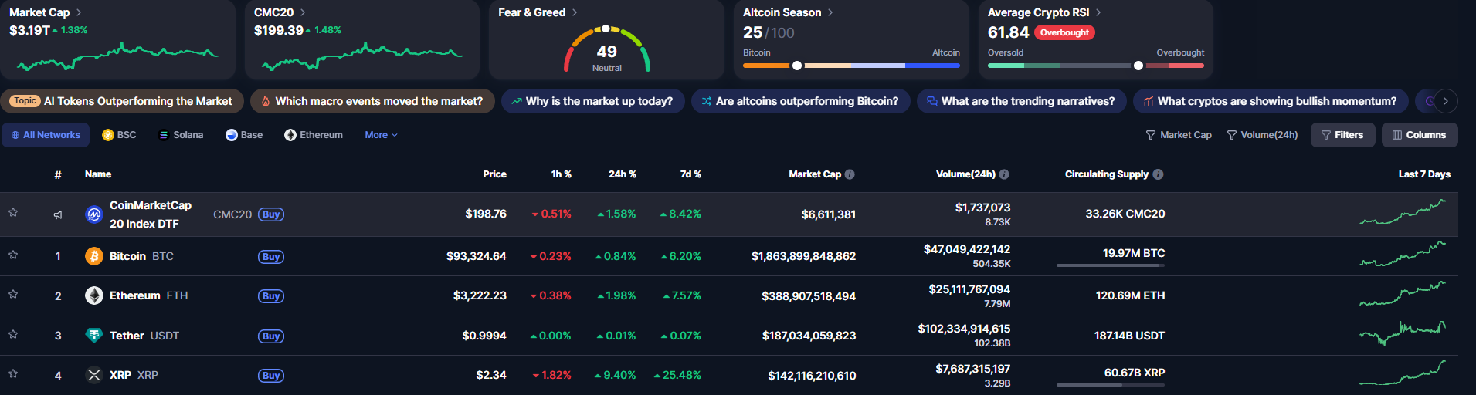This screenshot has height=395, width=1476.
Task: Click the chat icon on trending narratives chip
Action: point(932,101)
